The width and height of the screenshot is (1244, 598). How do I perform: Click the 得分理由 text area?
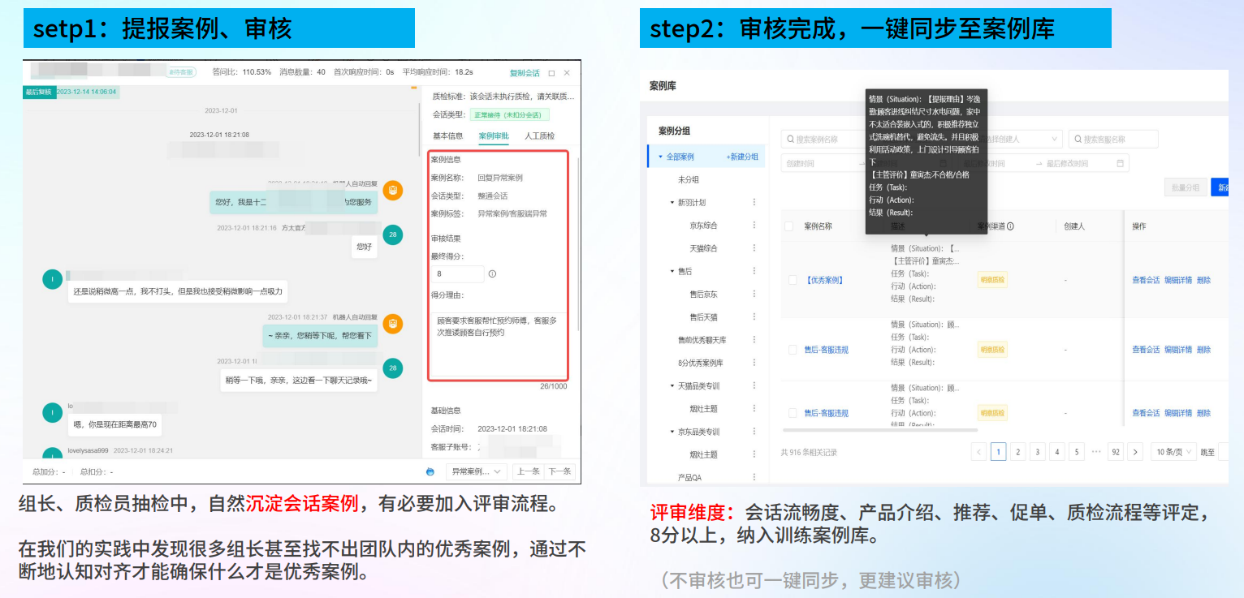click(x=499, y=344)
